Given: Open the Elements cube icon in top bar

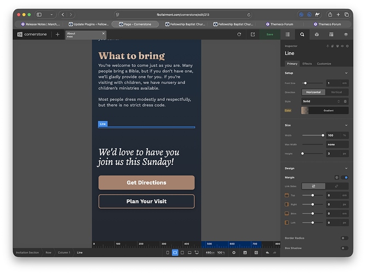Looking at the screenshot, I should (317, 35).
